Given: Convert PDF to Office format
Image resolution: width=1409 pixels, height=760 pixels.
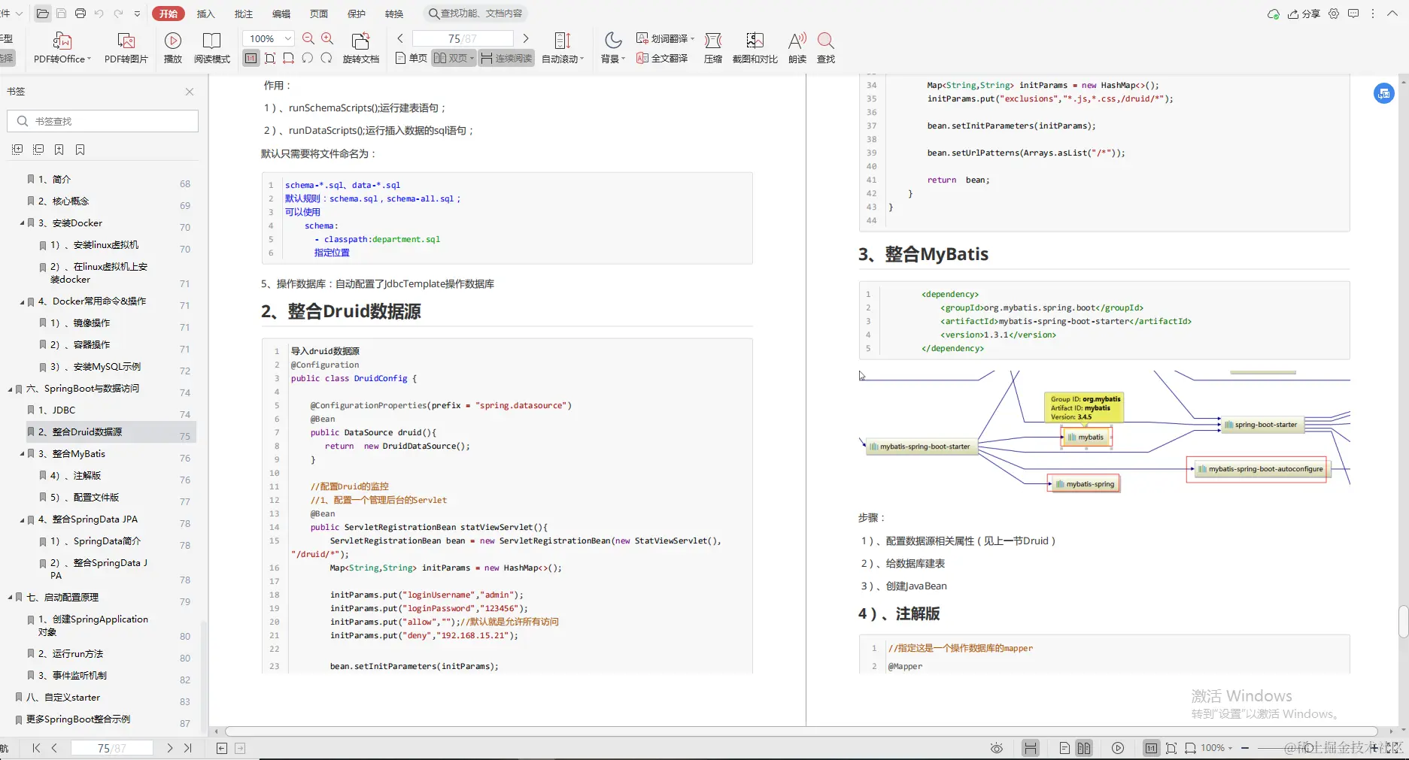Looking at the screenshot, I should (62, 48).
